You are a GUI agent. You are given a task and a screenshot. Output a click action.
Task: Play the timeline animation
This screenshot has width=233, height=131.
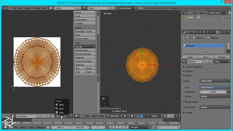tap(120, 127)
